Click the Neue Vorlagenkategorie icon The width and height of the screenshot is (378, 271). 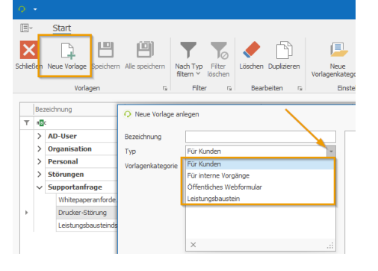(338, 50)
